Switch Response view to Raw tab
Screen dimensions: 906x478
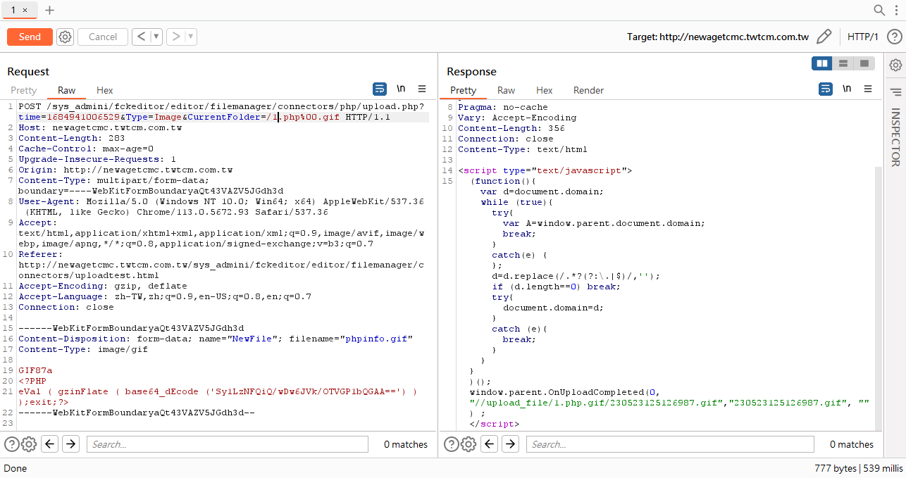coord(506,90)
